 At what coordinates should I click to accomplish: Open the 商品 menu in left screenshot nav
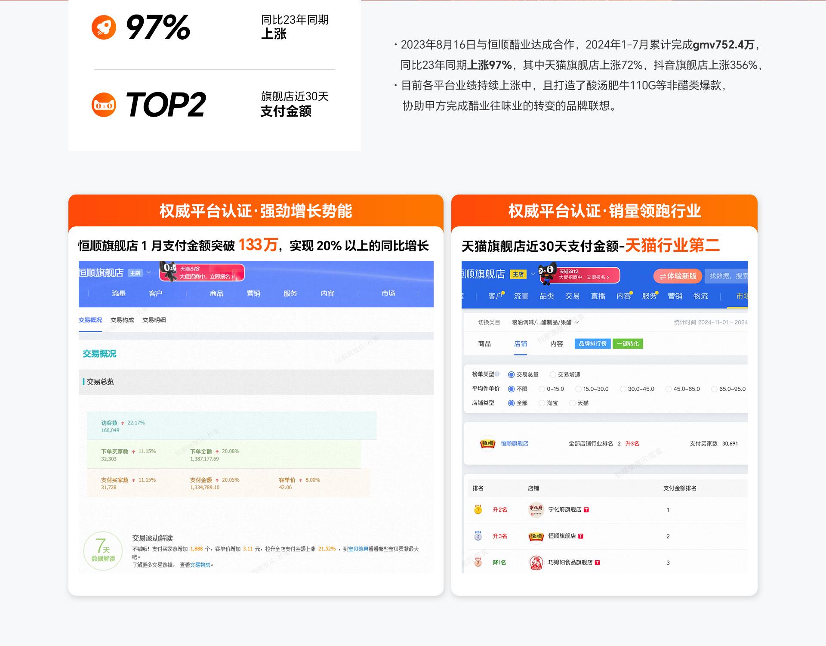click(x=216, y=294)
